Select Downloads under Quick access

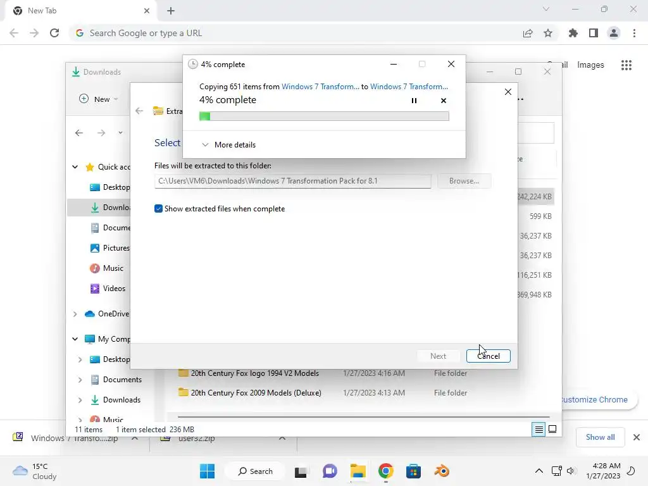pyautogui.click(x=110, y=208)
